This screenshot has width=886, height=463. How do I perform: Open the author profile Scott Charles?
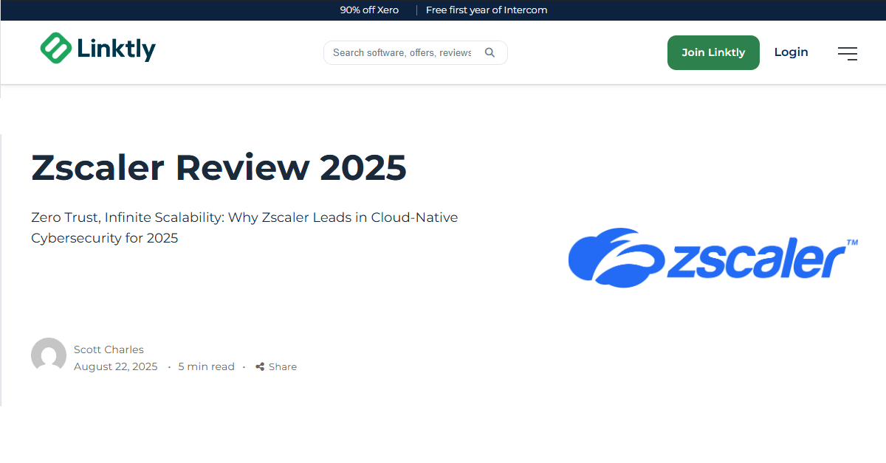109,349
